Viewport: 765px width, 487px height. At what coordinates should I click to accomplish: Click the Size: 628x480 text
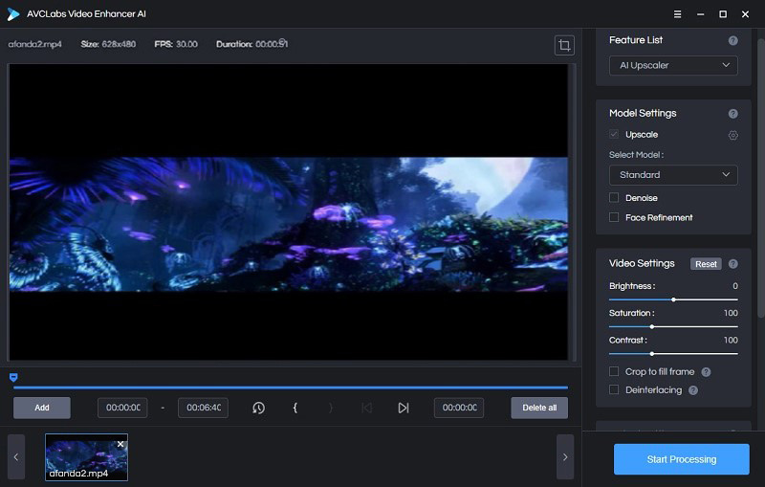pos(108,44)
